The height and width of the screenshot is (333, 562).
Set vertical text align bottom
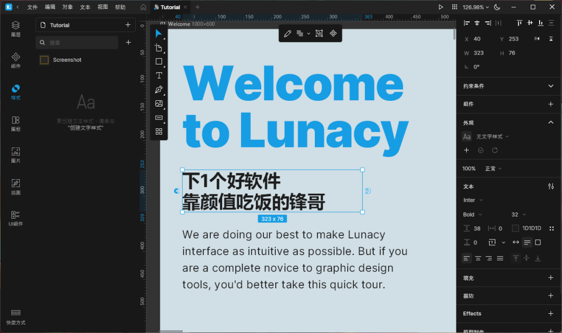point(538,258)
